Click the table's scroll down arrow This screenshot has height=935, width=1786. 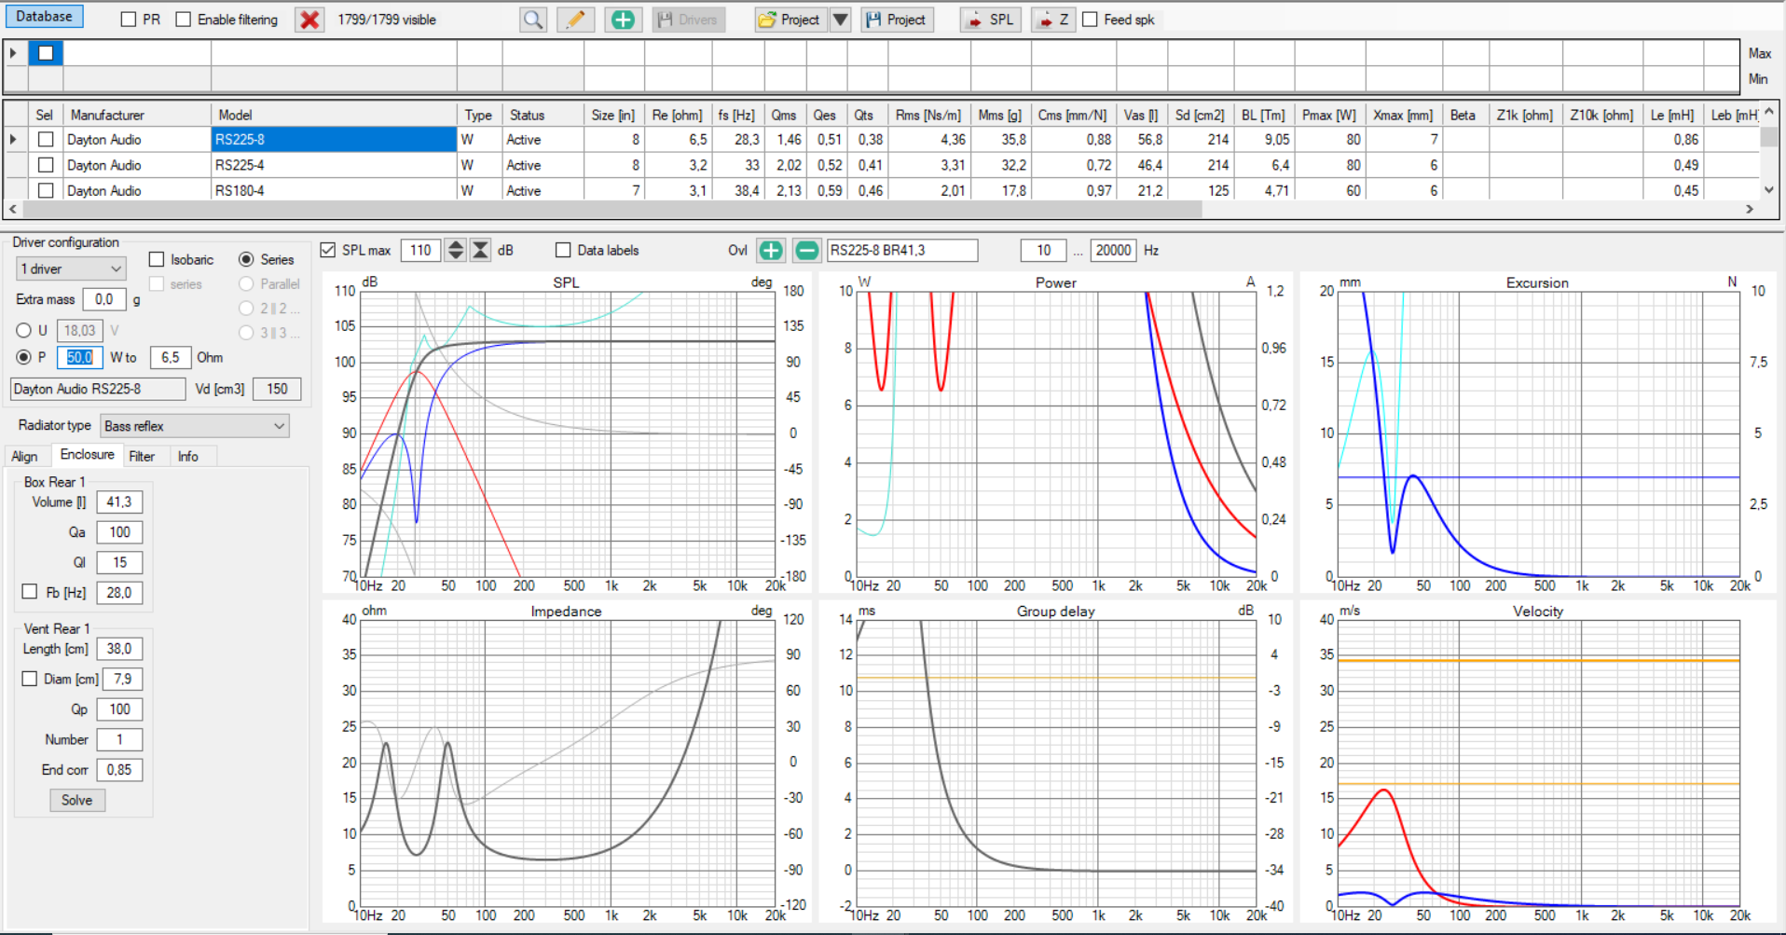point(1768,190)
